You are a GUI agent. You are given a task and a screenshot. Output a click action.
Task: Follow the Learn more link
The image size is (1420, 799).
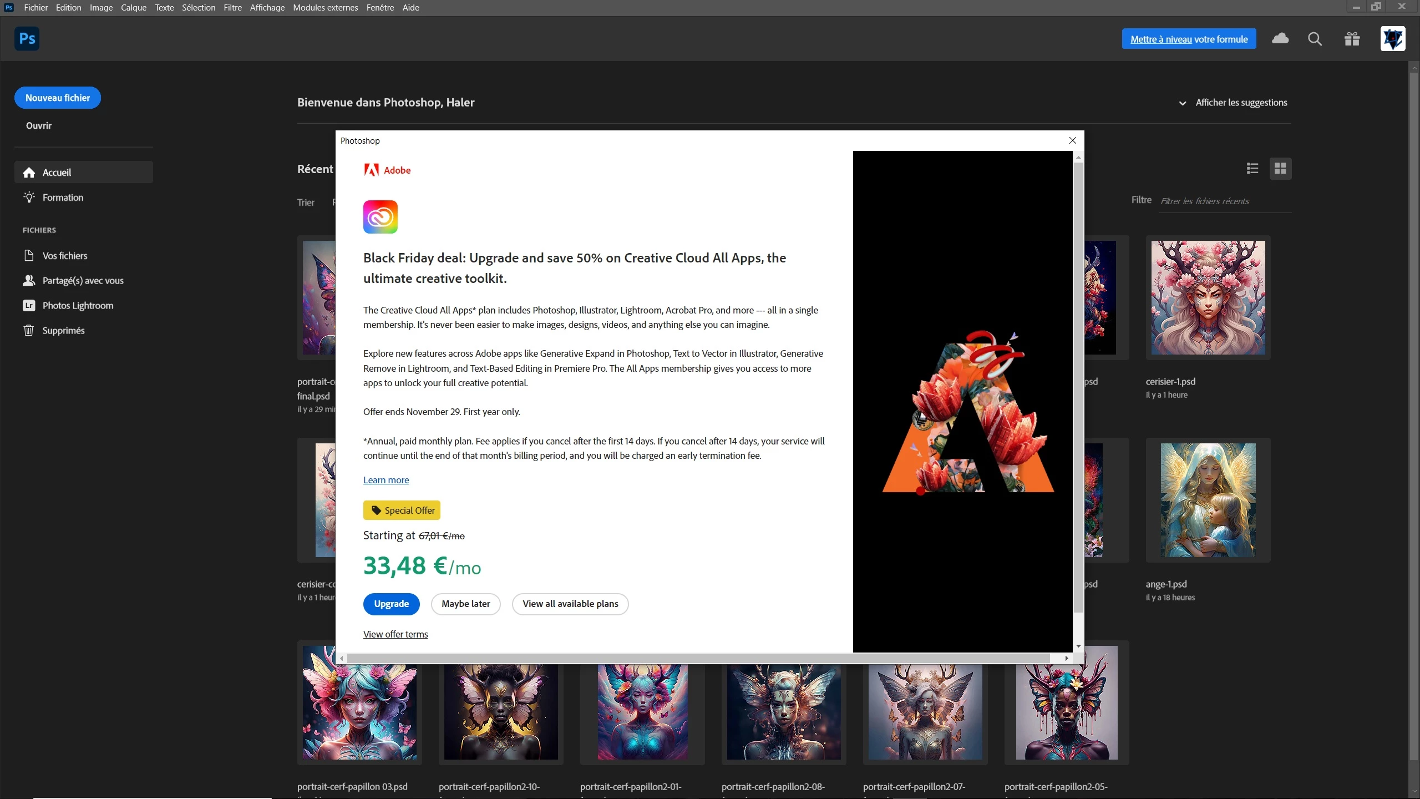point(386,480)
